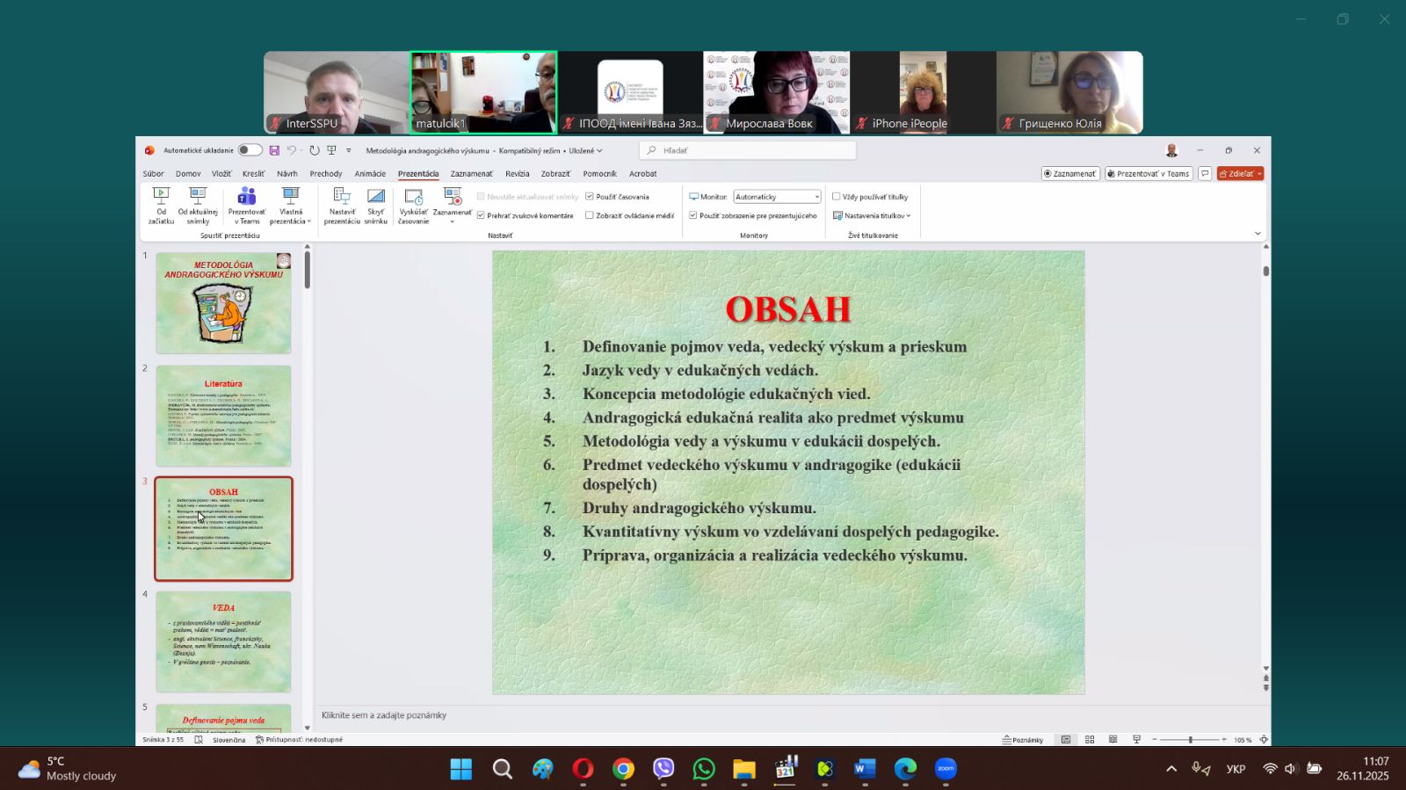
Task: Check Vždy používať titulky box
Action: click(837, 197)
